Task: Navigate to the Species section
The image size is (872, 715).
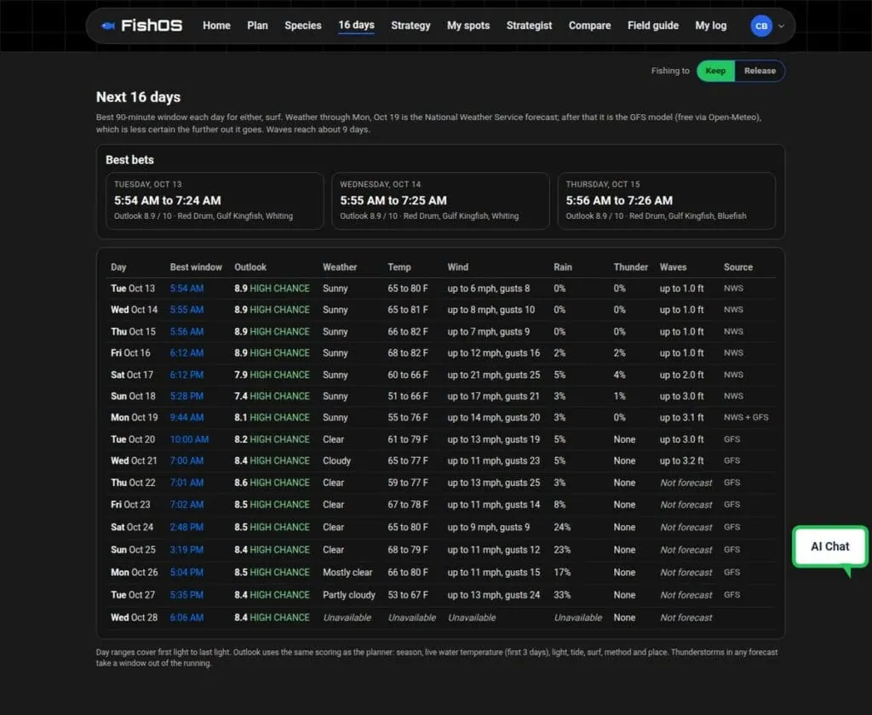Action: point(303,26)
